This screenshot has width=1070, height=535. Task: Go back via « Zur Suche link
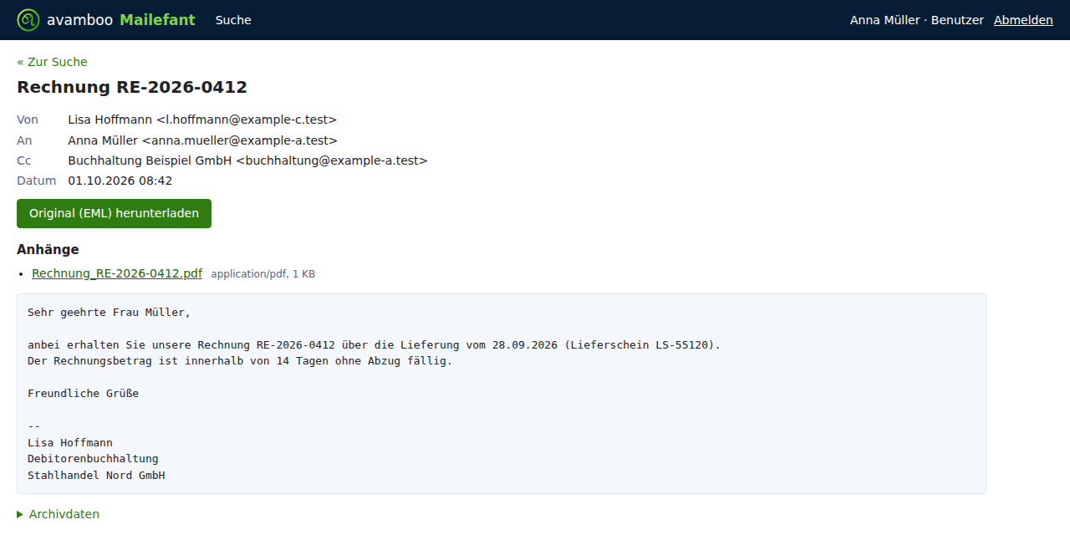click(52, 62)
